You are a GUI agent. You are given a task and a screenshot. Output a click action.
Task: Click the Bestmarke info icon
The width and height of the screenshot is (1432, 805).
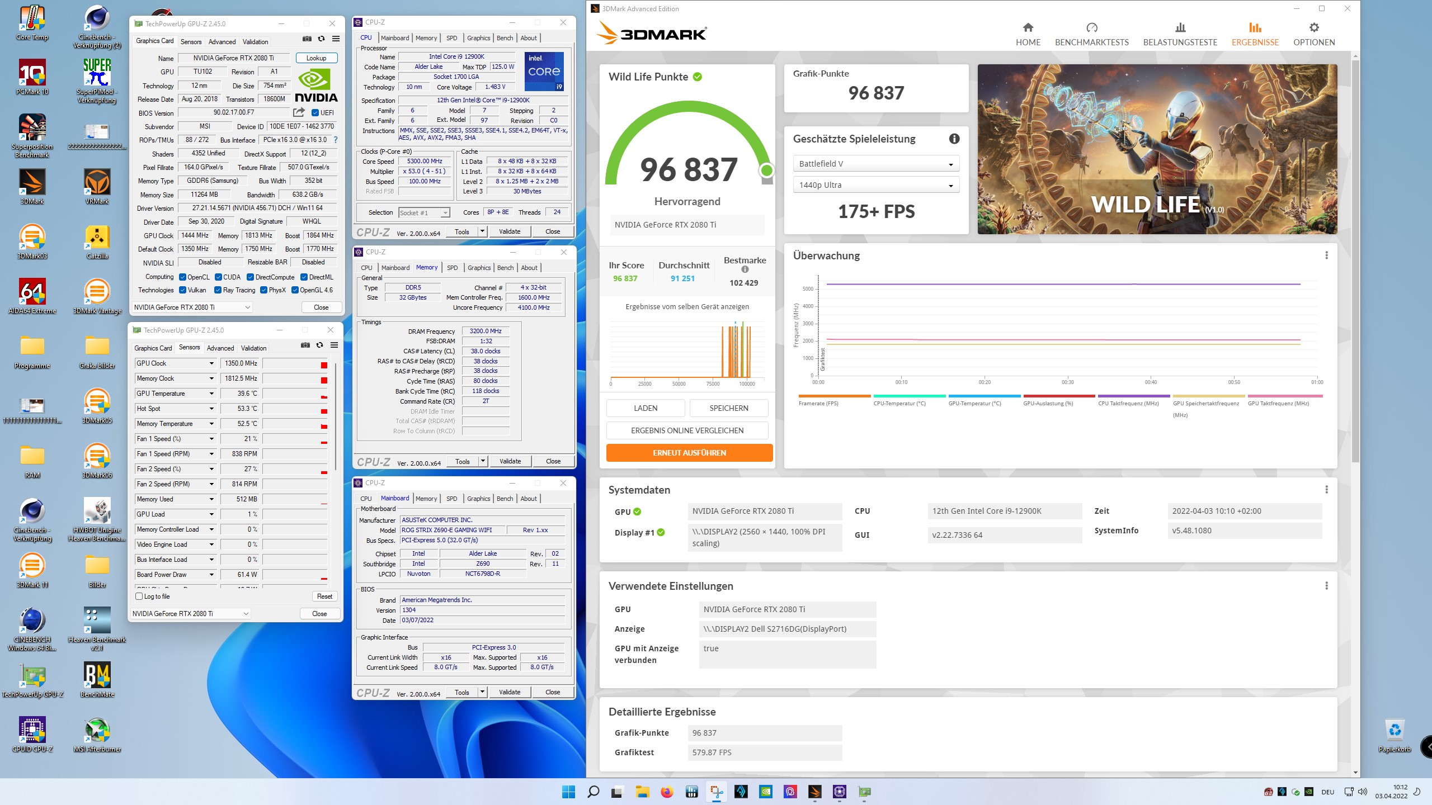click(x=745, y=269)
